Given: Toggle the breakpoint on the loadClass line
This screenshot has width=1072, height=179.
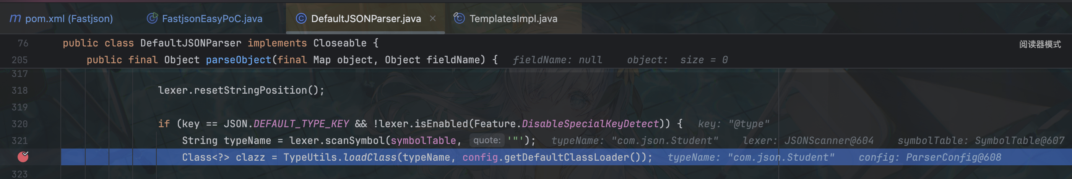Looking at the screenshot, I should coord(23,157).
